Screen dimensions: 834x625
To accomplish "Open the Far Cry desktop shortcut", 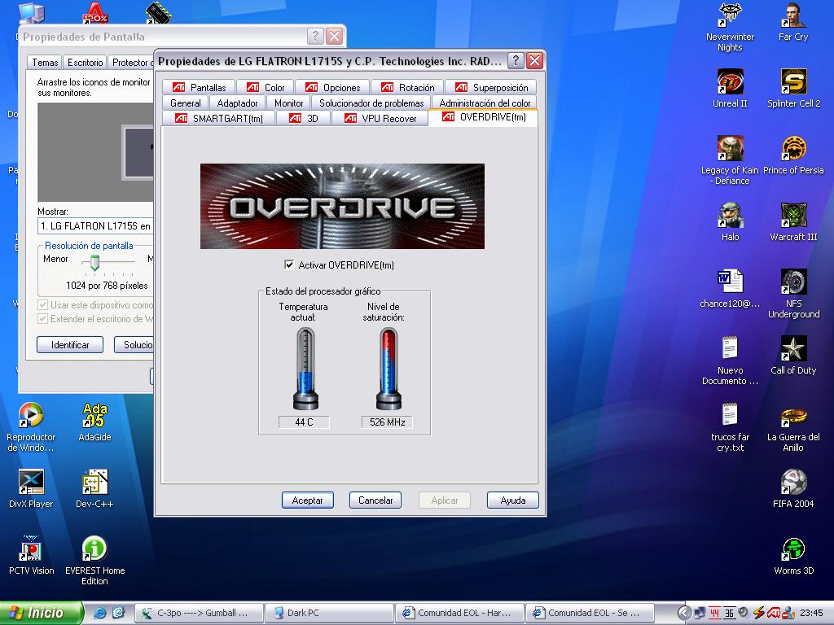I will click(793, 16).
